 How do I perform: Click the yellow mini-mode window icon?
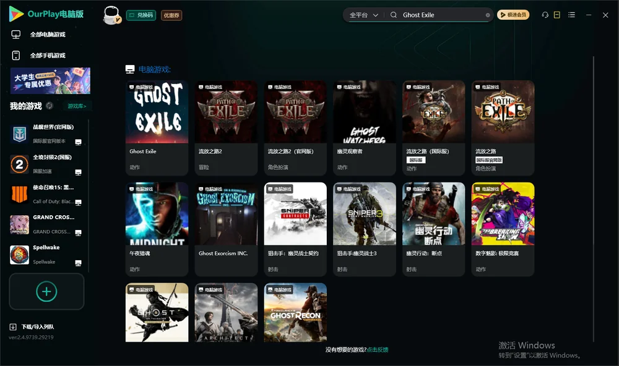(x=557, y=15)
